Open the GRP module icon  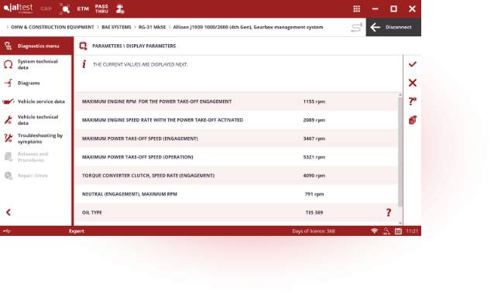[46, 9]
